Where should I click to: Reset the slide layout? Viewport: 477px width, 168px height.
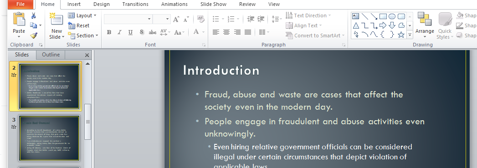79,25
